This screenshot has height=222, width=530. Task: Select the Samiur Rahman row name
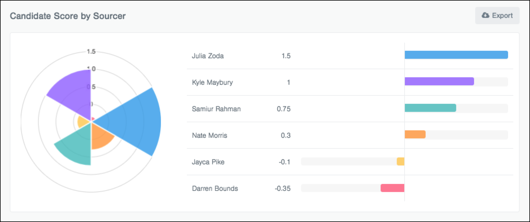[x=216, y=109]
